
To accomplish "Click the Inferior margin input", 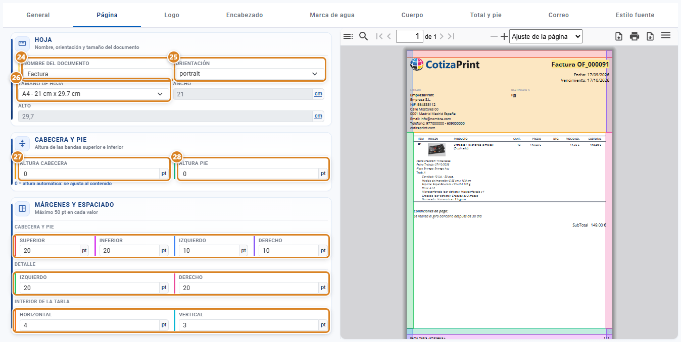I will [x=129, y=250].
